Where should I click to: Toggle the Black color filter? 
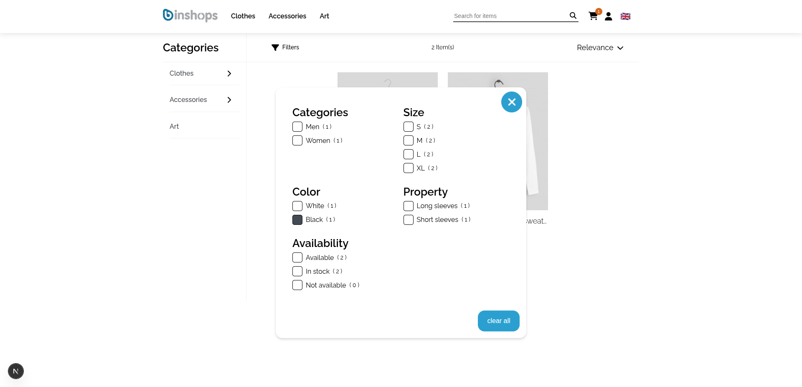point(297,220)
